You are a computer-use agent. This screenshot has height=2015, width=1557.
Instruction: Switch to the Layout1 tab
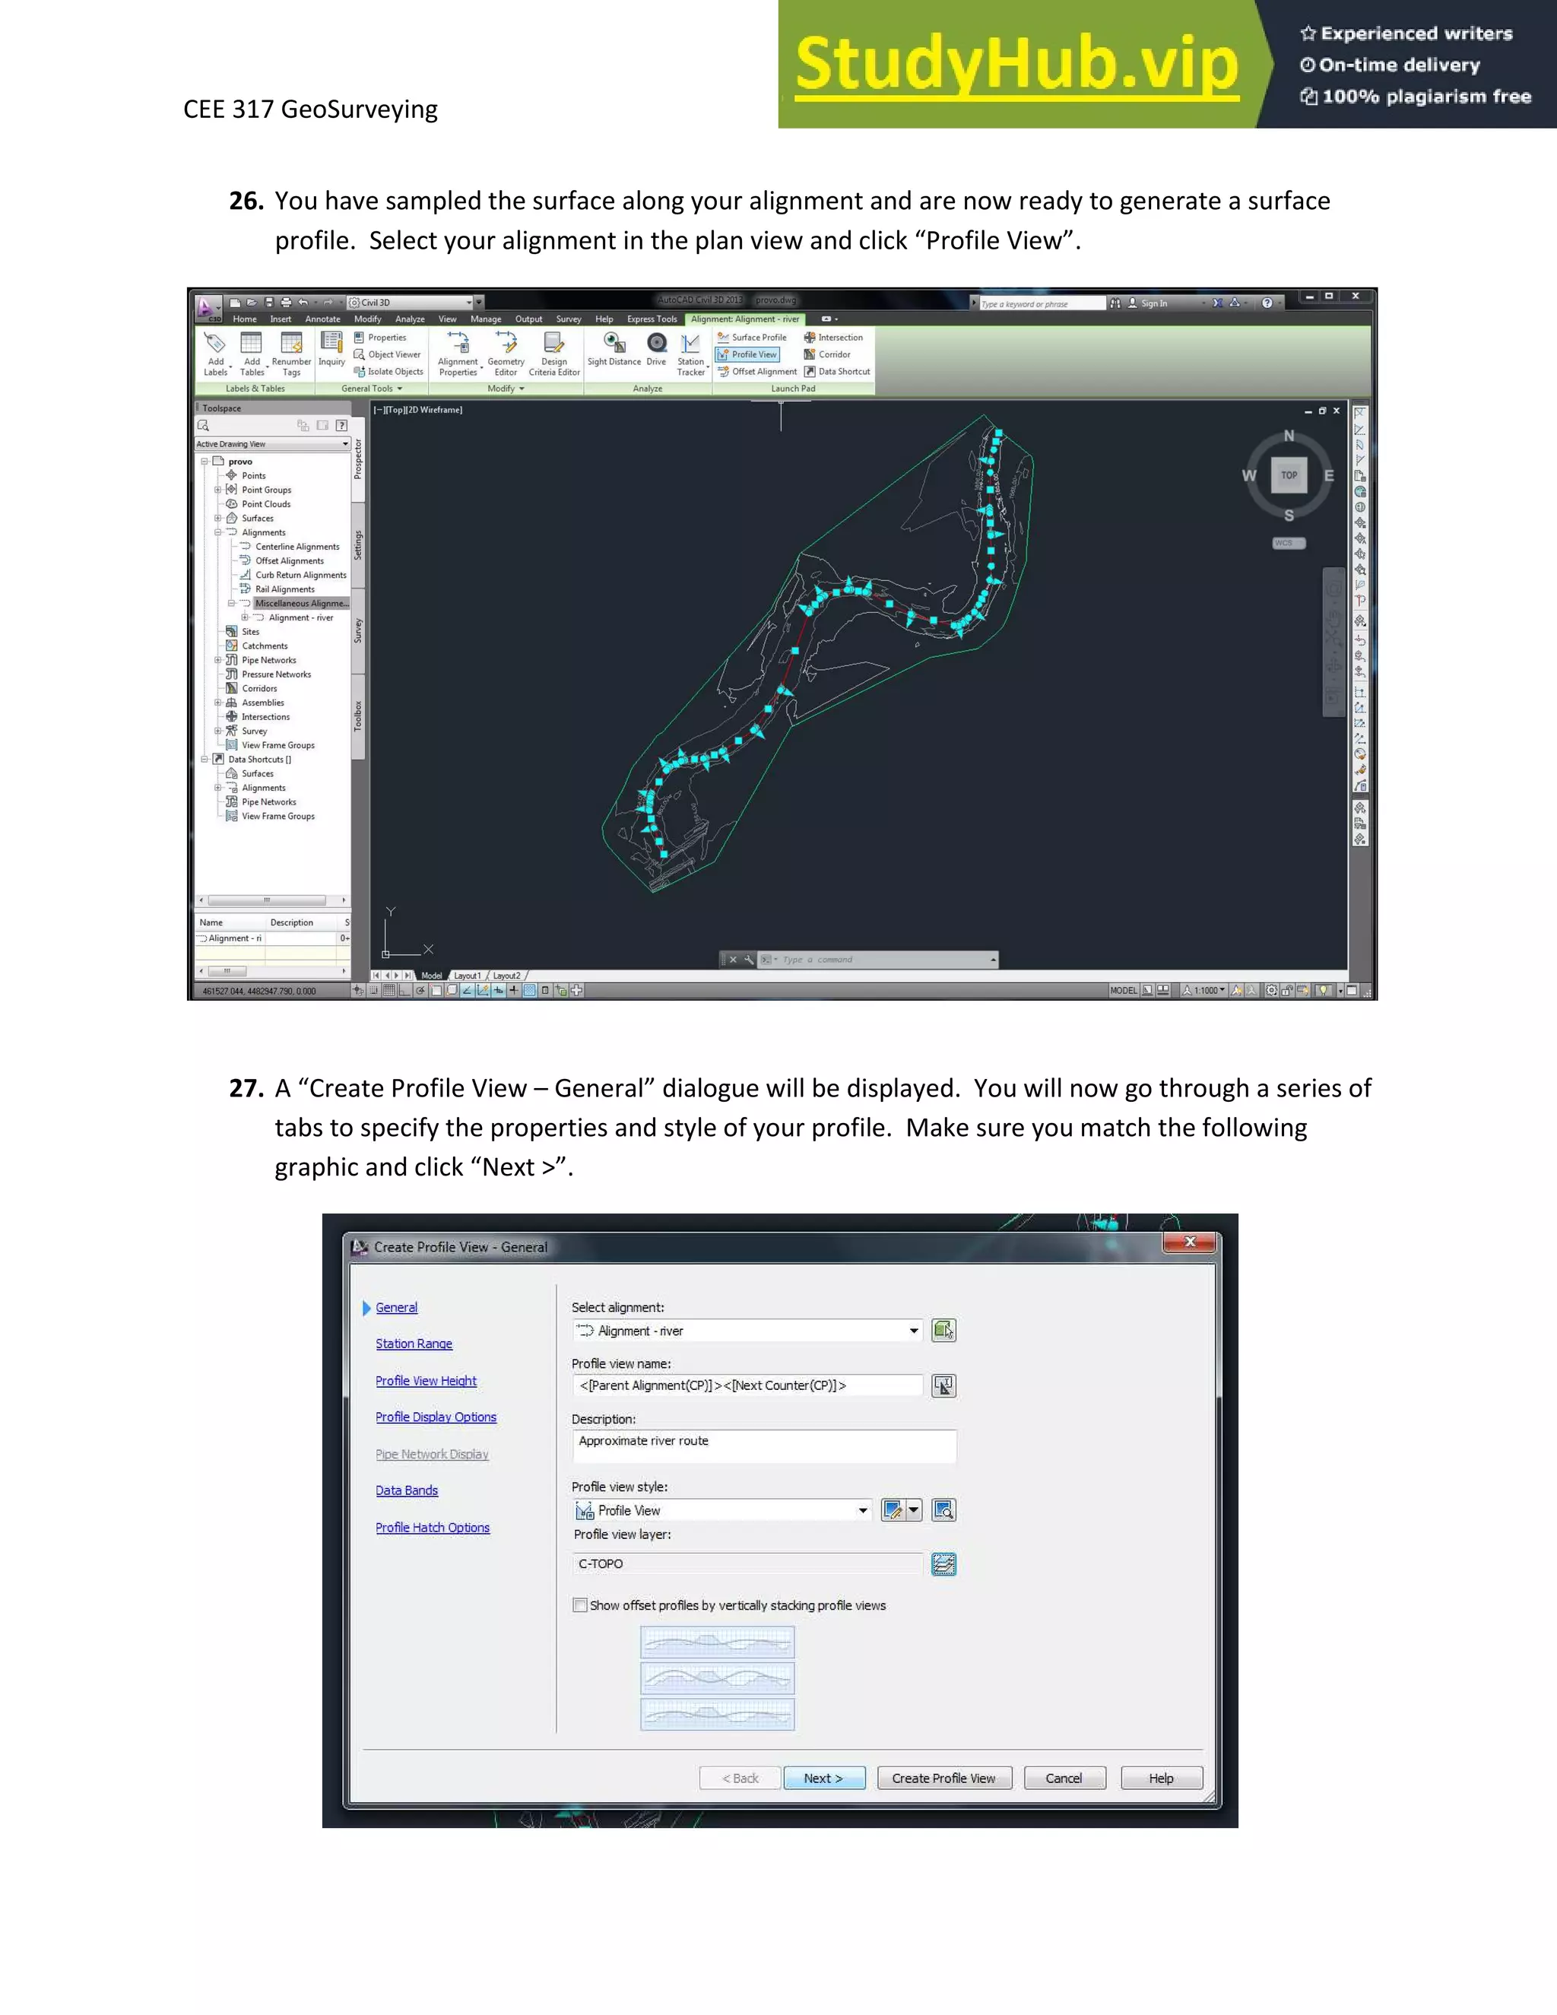point(467,976)
